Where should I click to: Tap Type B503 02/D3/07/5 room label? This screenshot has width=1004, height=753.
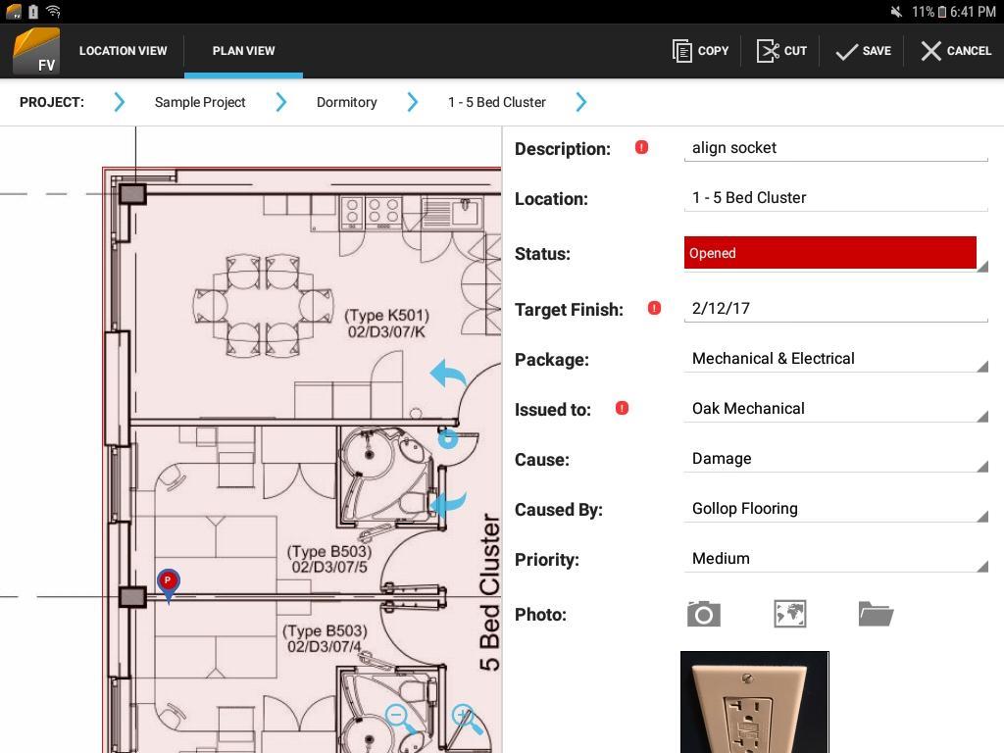point(329,559)
